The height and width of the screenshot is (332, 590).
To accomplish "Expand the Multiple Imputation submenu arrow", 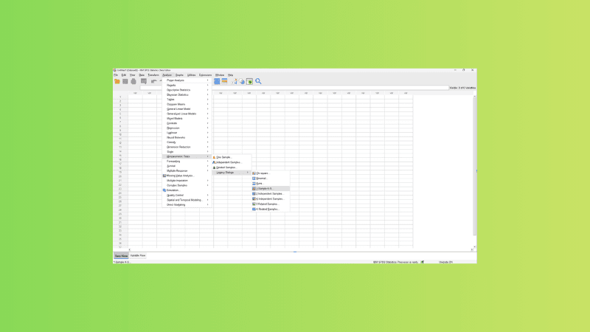I will (x=208, y=181).
